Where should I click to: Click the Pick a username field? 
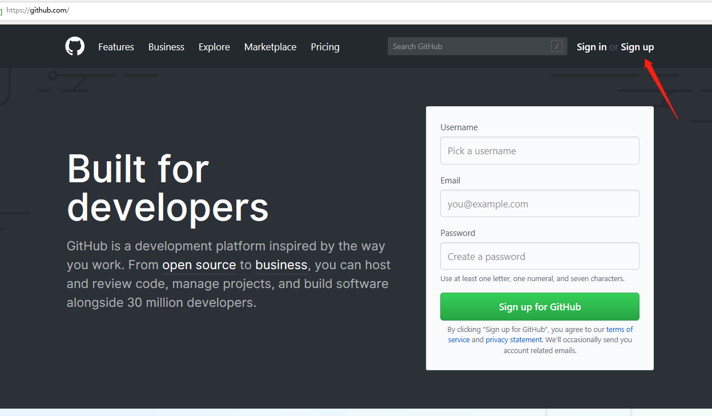(540, 151)
